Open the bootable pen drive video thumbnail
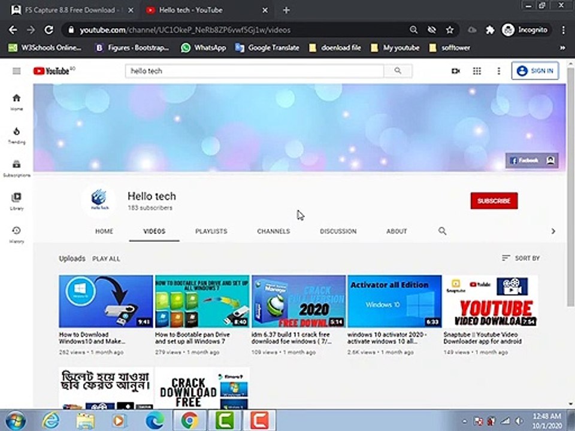This screenshot has height=431, width=575. [x=202, y=301]
